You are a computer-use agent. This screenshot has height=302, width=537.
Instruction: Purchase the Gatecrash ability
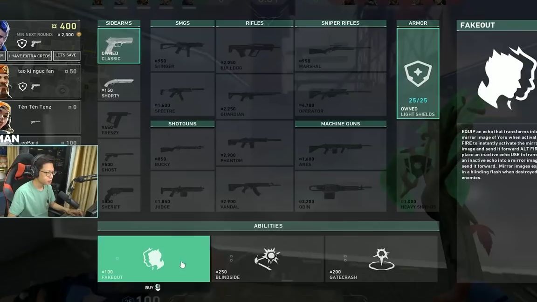(381, 259)
